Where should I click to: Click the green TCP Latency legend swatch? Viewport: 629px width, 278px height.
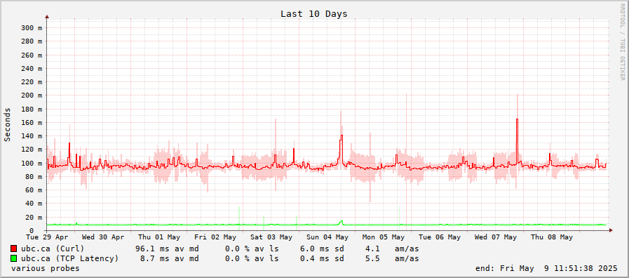coord(13,258)
